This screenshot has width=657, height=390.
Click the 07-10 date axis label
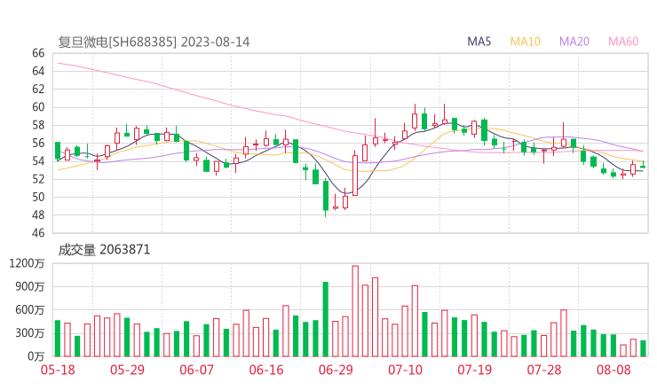405,370
